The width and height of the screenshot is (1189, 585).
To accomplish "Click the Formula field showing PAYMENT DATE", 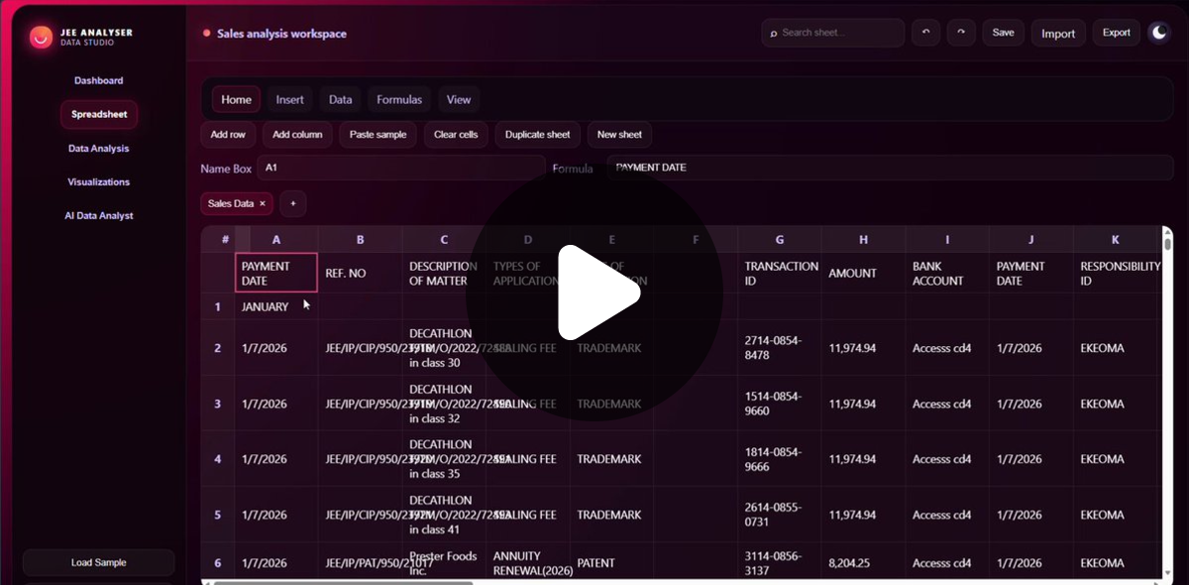I will tap(890, 169).
